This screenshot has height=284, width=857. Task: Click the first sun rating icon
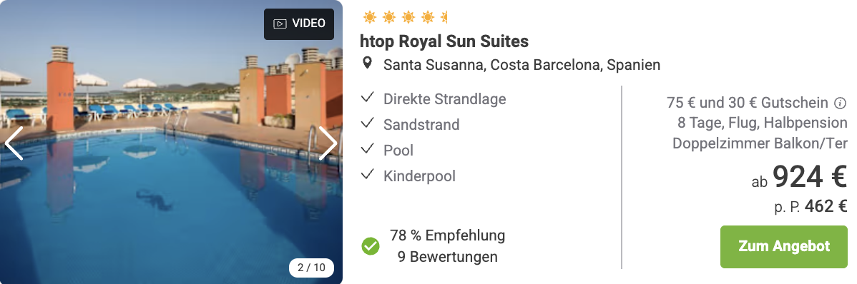click(x=369, y=17)
